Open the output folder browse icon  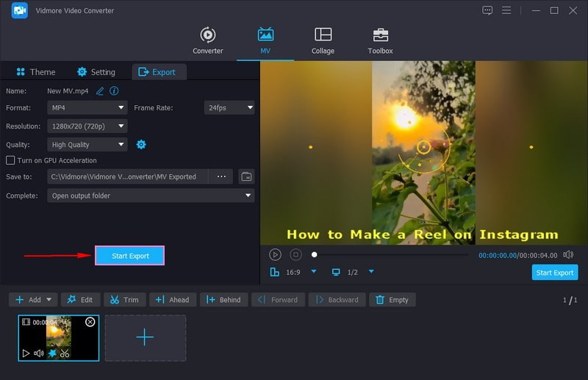[246, 176]
